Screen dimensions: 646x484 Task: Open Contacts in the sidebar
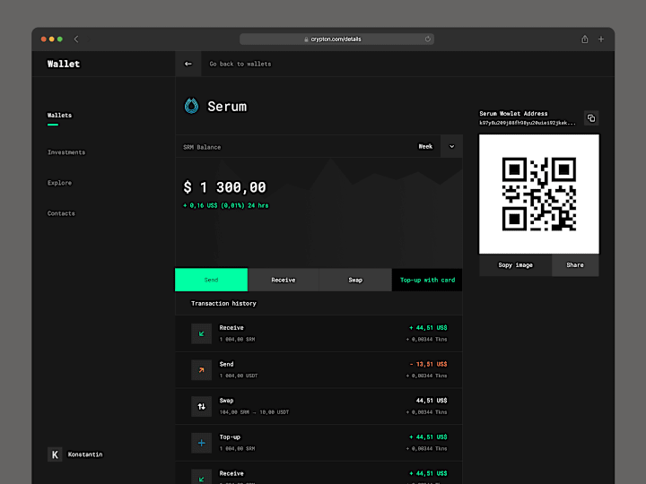pos(61,213)
